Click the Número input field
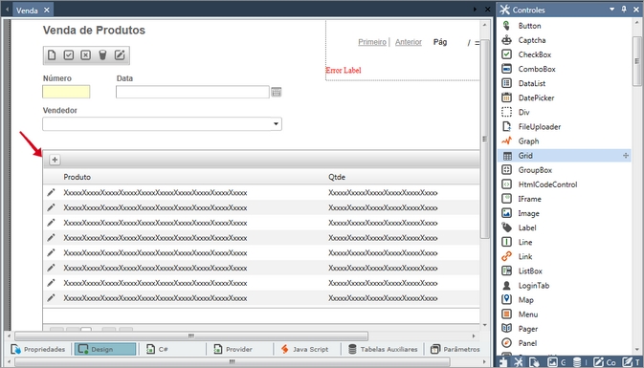The image size is (644, 368). pyautogui.click(x=66, y=92)
